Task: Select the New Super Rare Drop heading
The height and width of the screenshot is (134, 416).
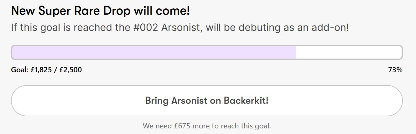Action: point(100,11)
